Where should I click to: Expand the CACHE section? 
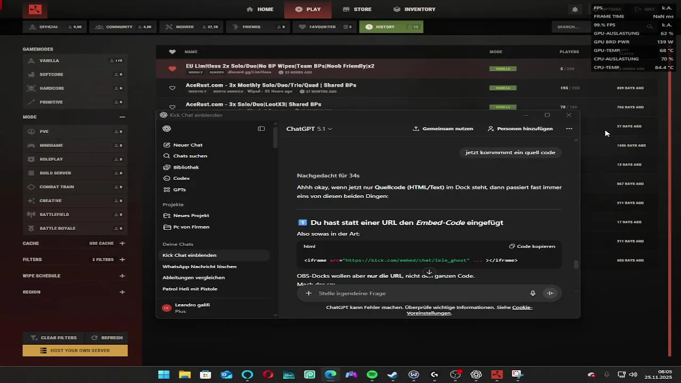coord(122,243)
